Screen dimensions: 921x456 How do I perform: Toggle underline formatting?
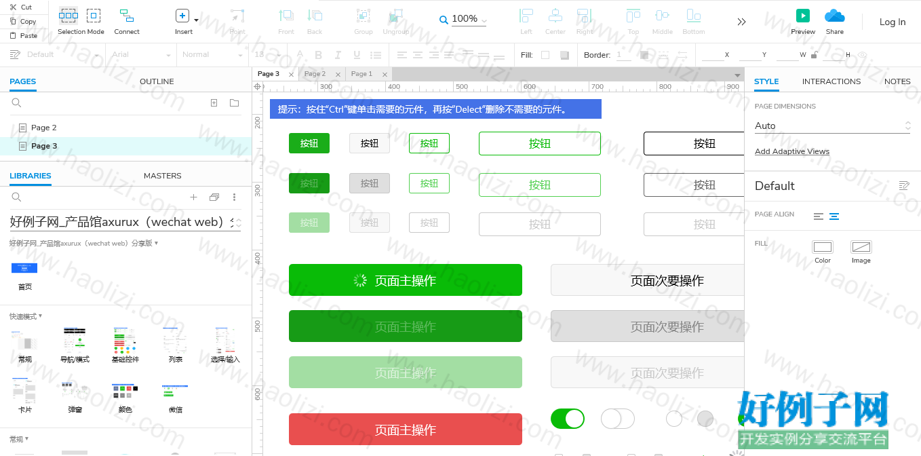click(x=357, y=55)
